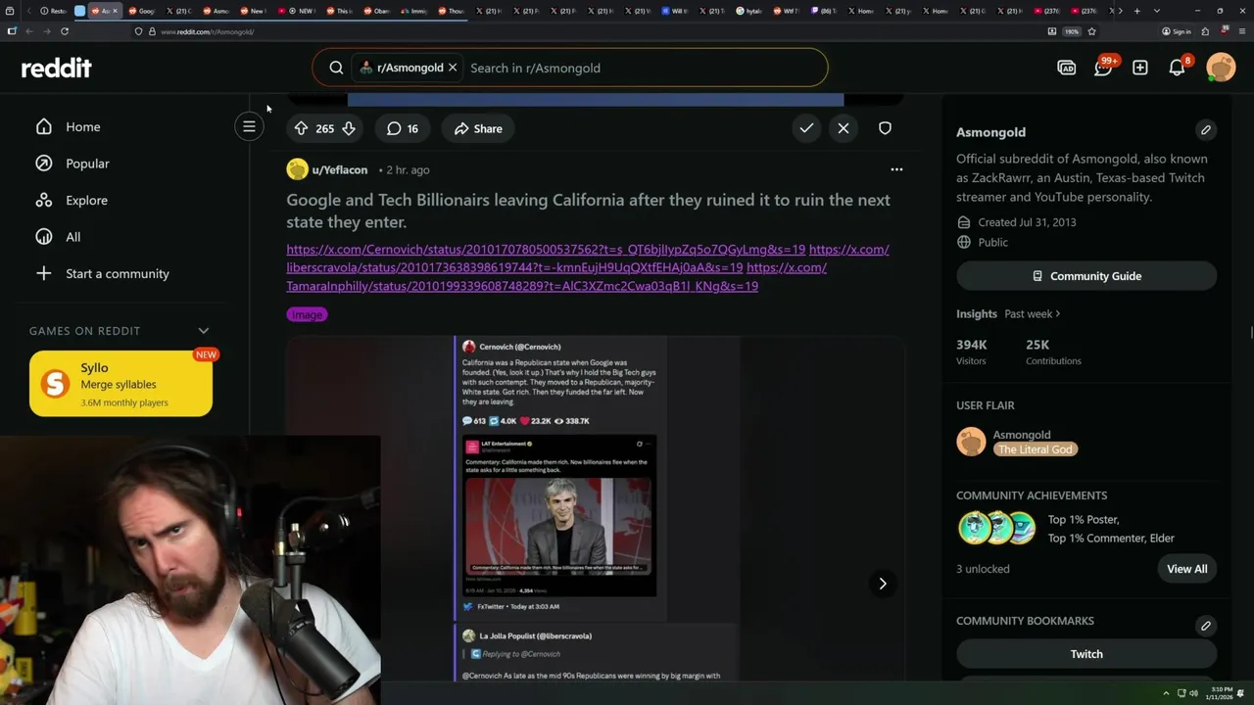Image resolution: width=1254 pixels, height=705 pixels.
Task: Click the reddit.com/r/Asmongold address bar
Action: [x=588, y=31]
